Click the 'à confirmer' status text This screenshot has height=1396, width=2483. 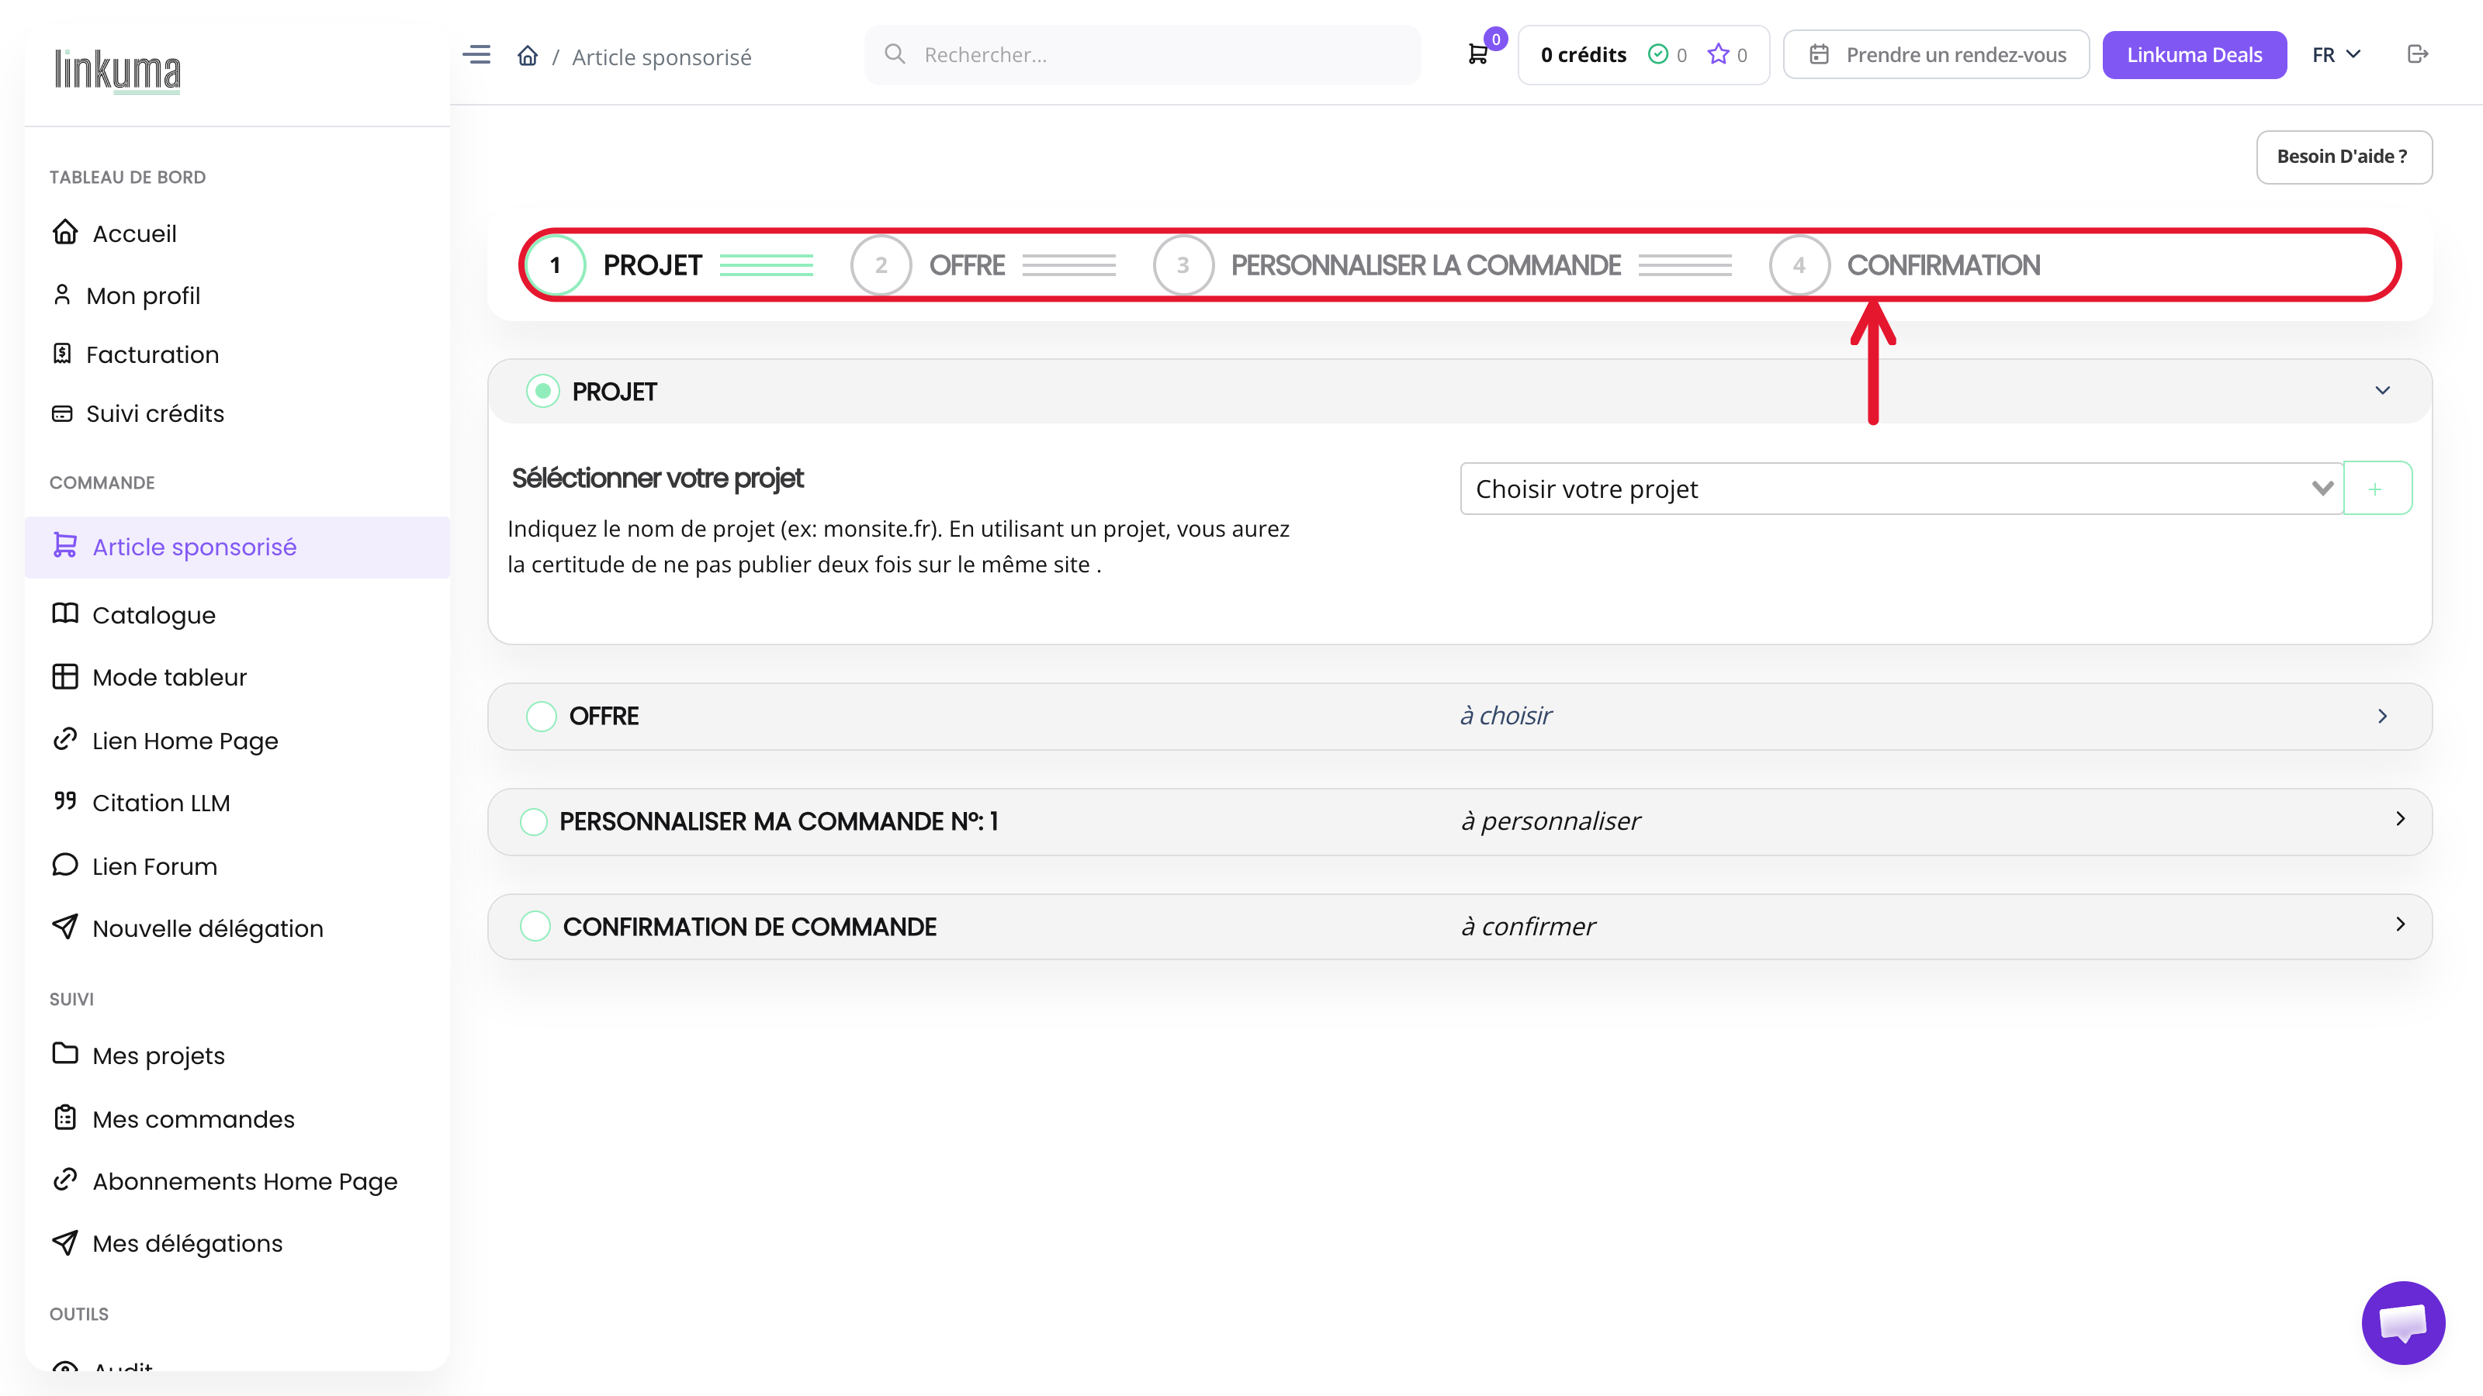(x=1528, y=926)
